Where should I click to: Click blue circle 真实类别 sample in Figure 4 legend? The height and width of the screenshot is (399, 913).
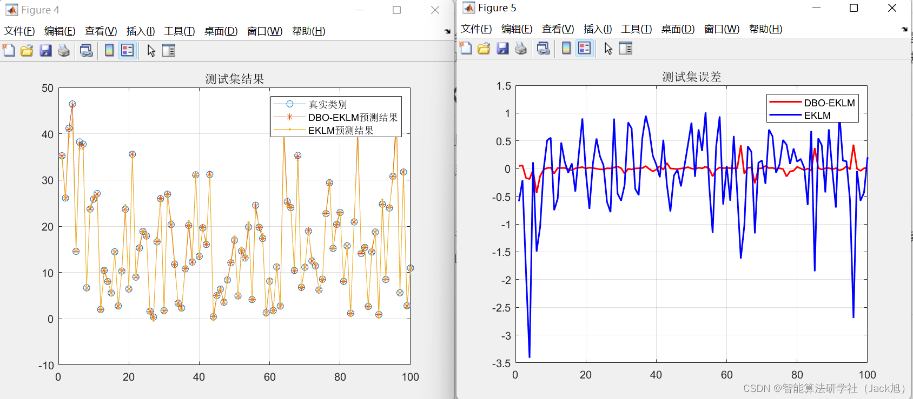[289, 104]
